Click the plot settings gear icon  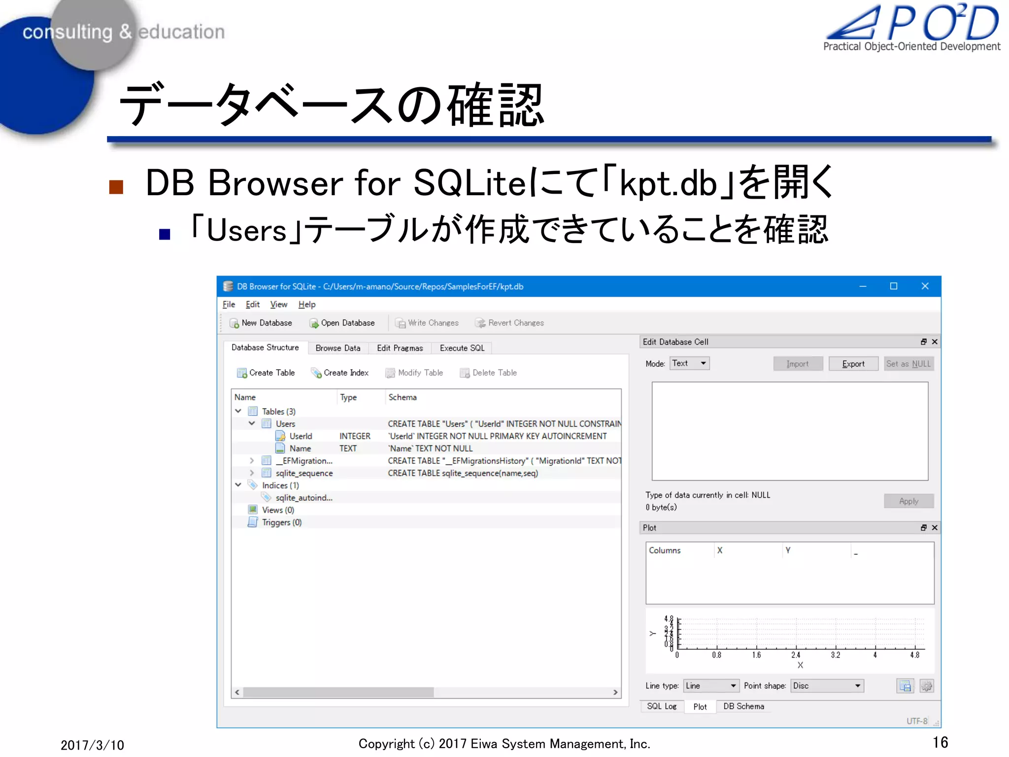[x=927, y=686]
